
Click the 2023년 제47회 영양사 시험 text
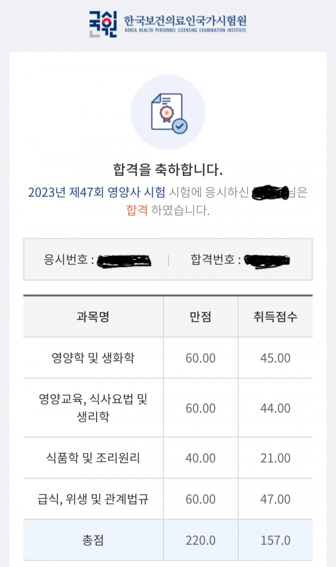97,192
